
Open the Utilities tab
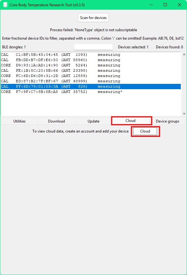(x=19, y=121)
